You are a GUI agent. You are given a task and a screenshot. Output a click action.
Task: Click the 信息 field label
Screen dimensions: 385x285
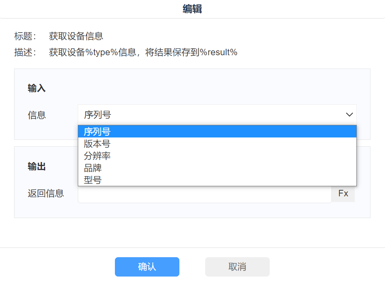37,115
